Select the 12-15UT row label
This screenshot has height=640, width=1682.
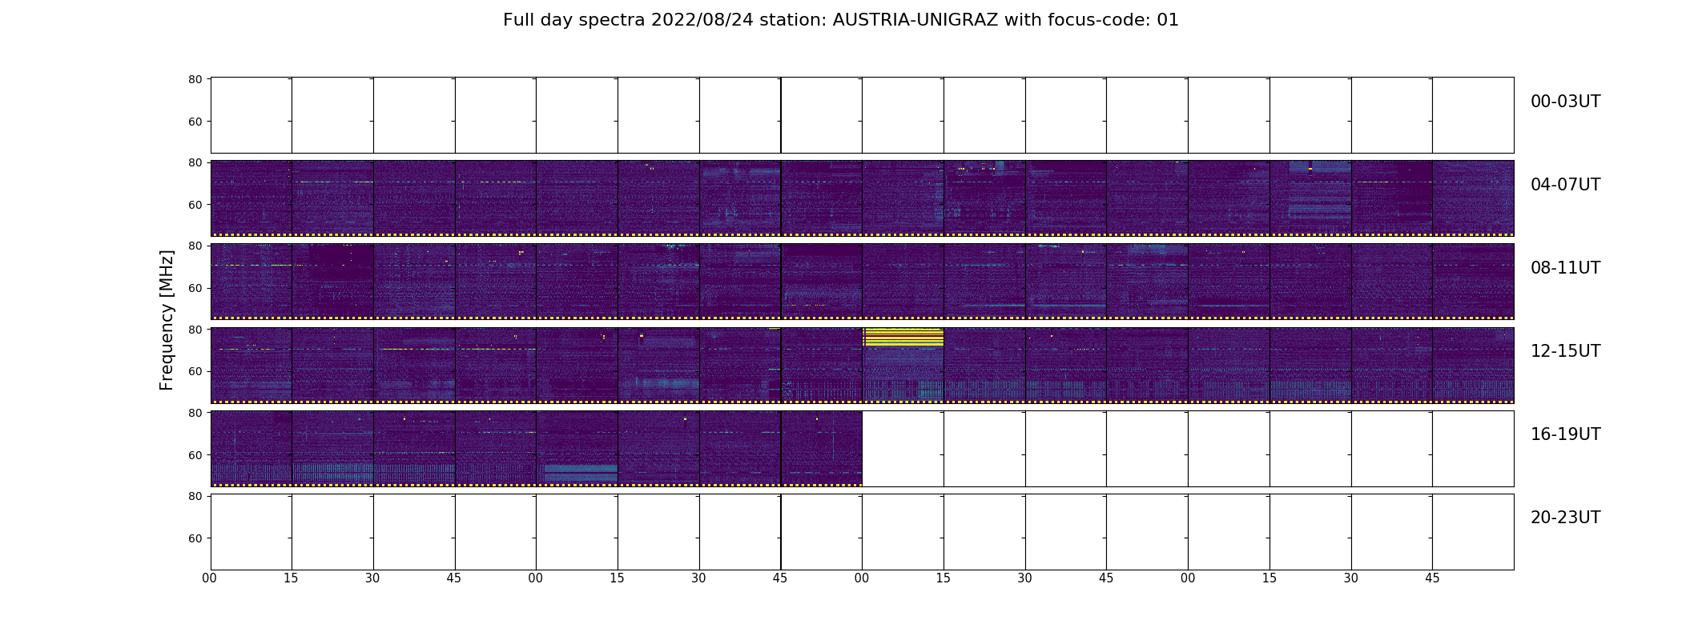(1565, 351)
